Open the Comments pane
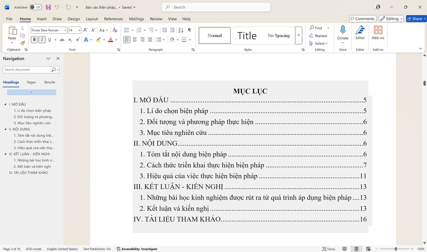This screenshot has height=252, width=427. (x=363, y=19)
